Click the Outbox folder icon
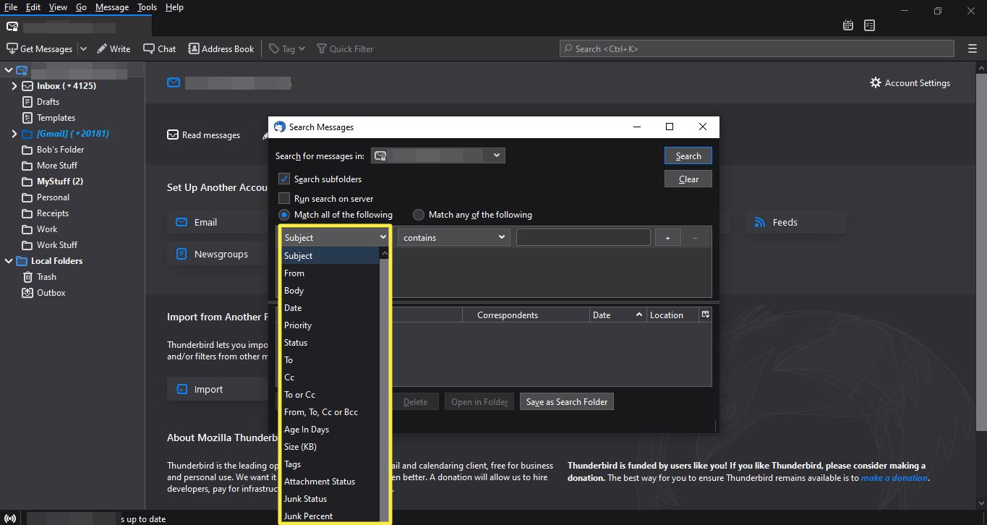 pos(27,293)
